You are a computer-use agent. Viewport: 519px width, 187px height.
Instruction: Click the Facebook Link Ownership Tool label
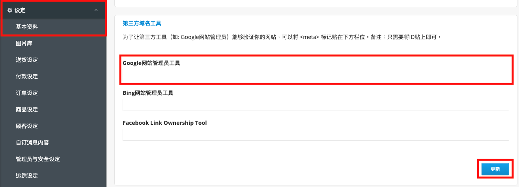(x=165, y=123)
